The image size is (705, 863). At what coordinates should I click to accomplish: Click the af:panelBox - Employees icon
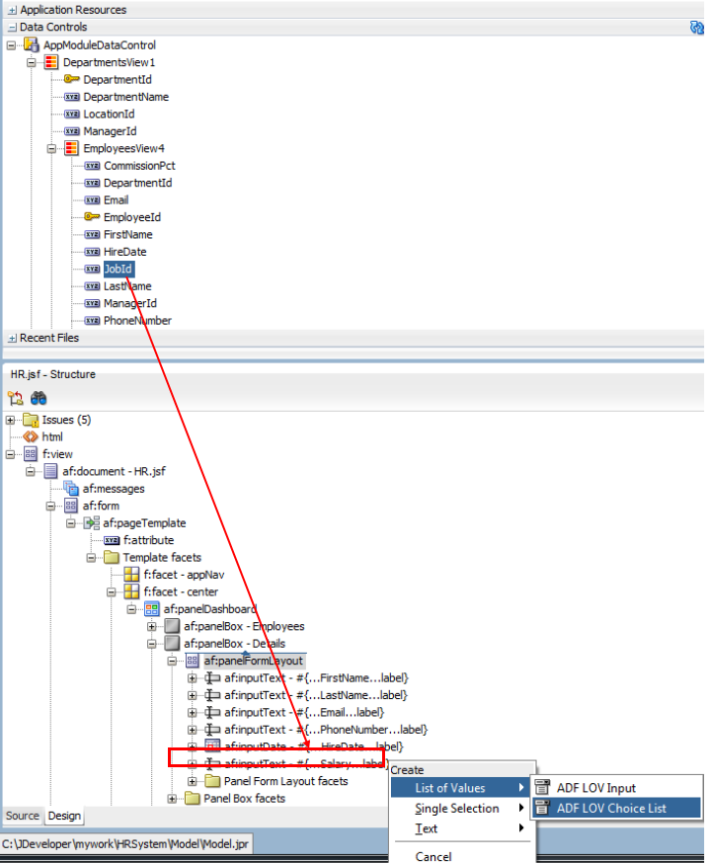172,626
